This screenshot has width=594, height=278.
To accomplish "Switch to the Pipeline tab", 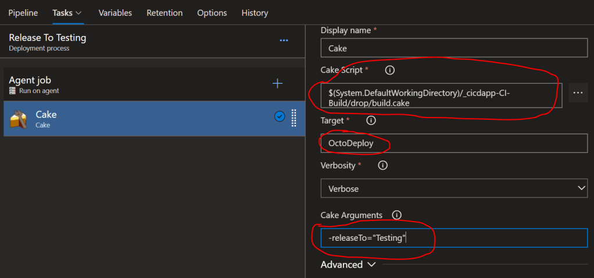I will pos(23,13).
